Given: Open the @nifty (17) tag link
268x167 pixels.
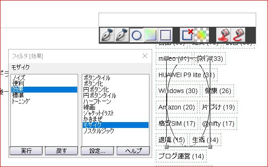Looking at the screenshot, I should 218,123.
